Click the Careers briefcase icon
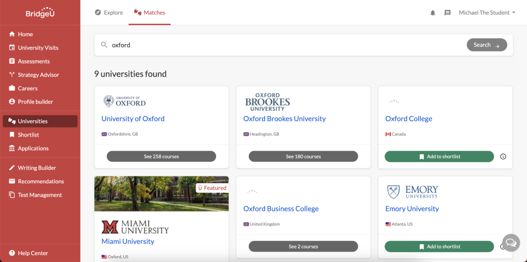The image size is (527, 262). pyautogui.click(x=12, y=88)
